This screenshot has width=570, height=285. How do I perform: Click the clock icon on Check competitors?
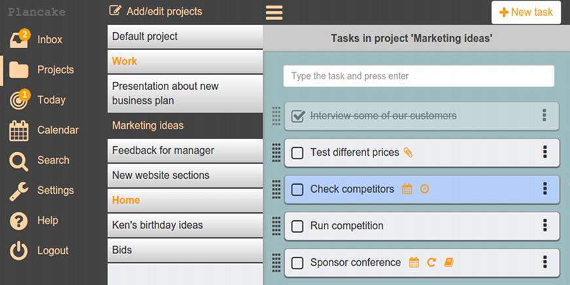[x=425, y=189]
